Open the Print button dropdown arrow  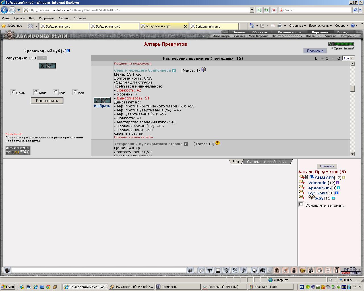pyautogui.click(x=285, y=26)
